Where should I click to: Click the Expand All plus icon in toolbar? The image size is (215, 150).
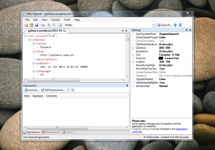click(49, 25)
